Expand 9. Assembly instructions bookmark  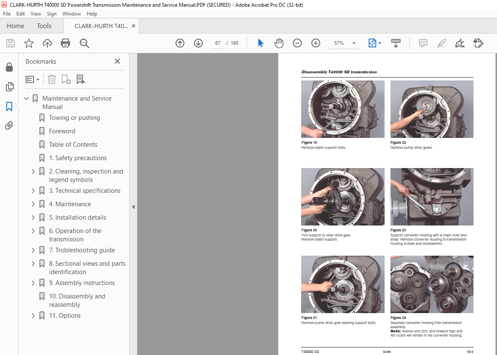click(33, 283)
